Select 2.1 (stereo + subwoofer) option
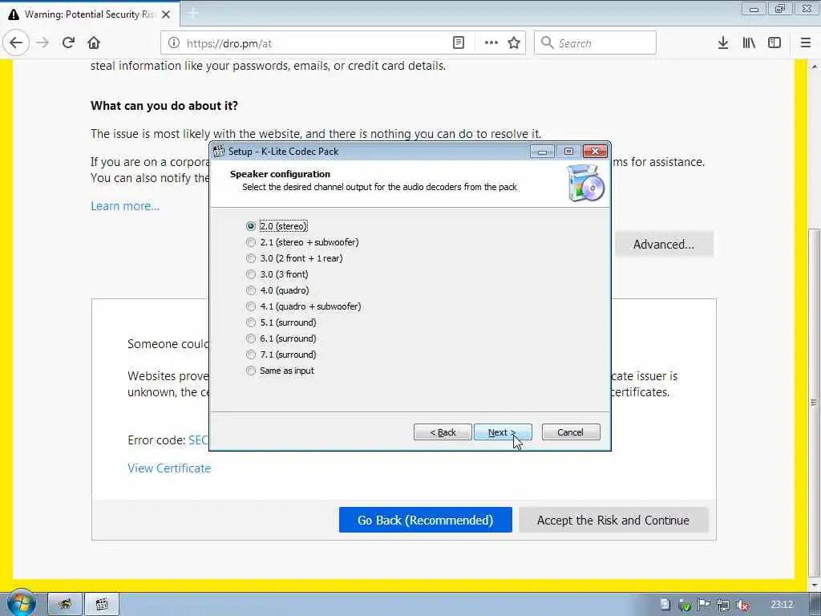The image size is (821, 616). point(302,242)
